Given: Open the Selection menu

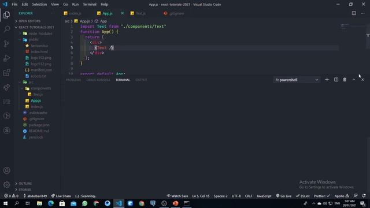Looking at the screenshot, I should pyautogui.click(x=39, y=4).
